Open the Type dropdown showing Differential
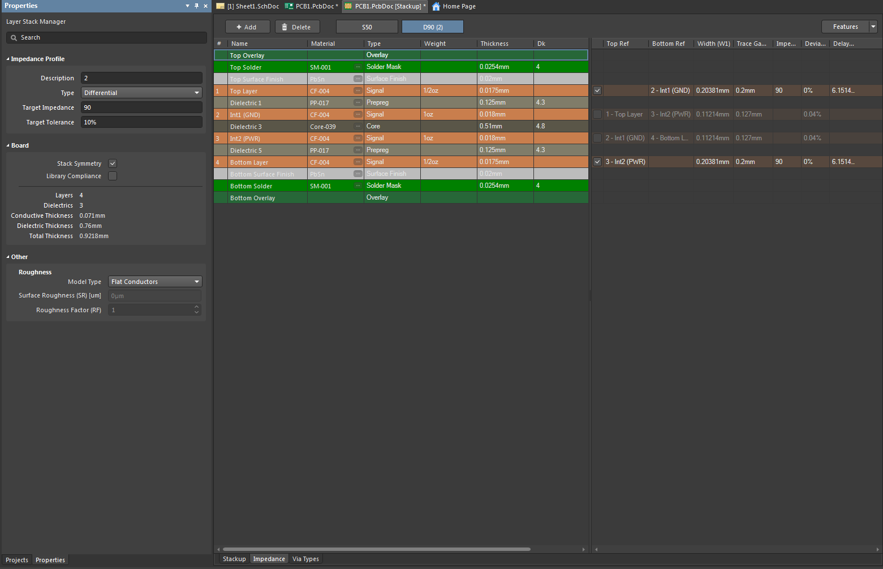 196,92
